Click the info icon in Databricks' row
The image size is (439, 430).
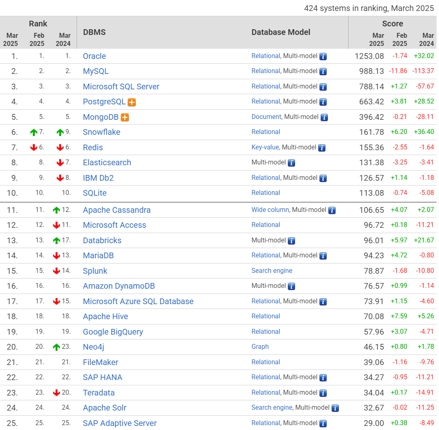pos(291,241)
